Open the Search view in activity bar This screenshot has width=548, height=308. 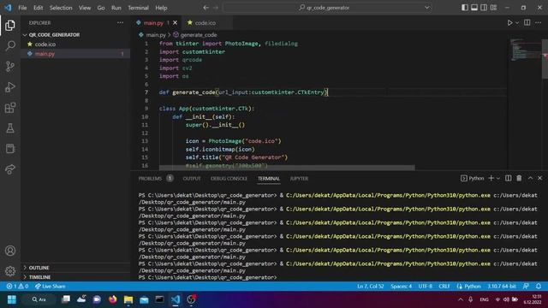click(x=10, y=45)
